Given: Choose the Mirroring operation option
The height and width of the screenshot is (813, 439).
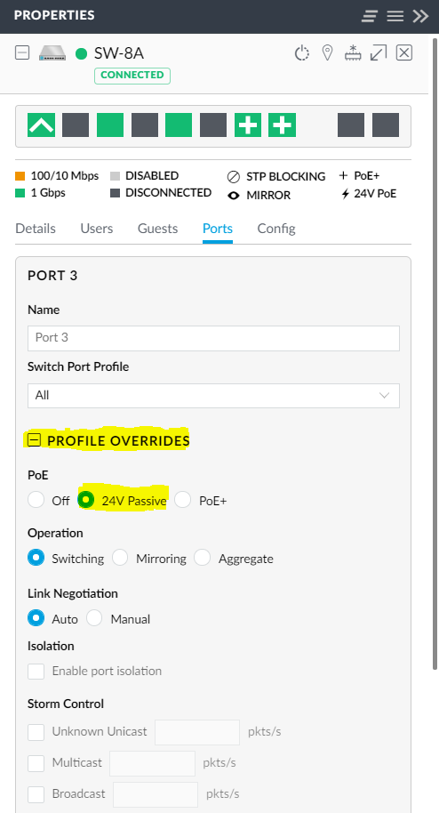Looking at the screenshot, I should pyautogui.click(x=120, y=558).
